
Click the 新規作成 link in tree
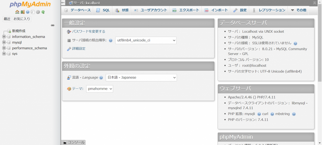coord(19,31)
